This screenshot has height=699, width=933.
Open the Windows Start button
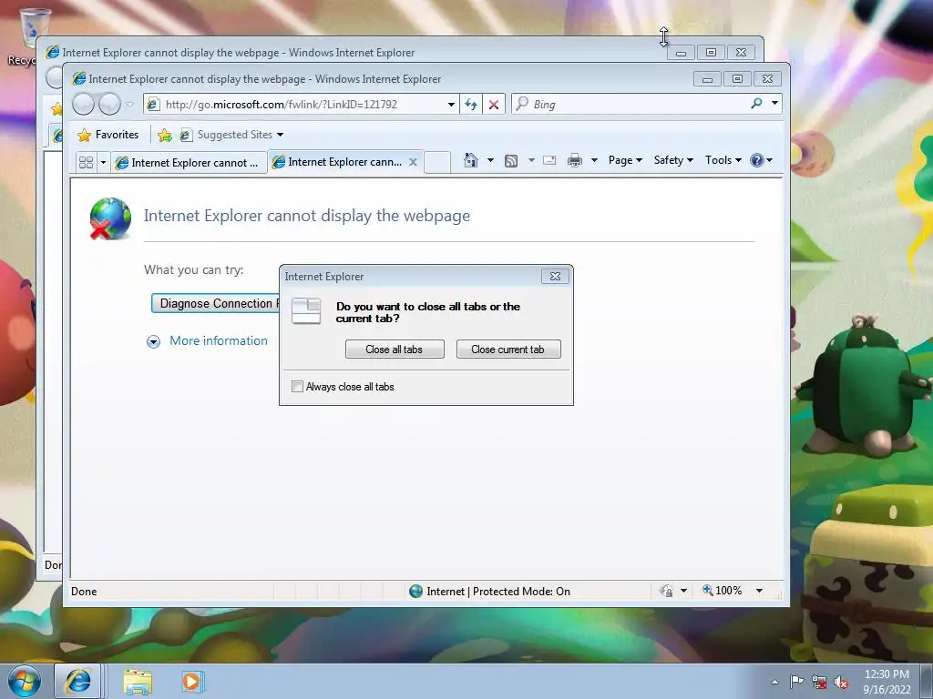coord(24,681)
